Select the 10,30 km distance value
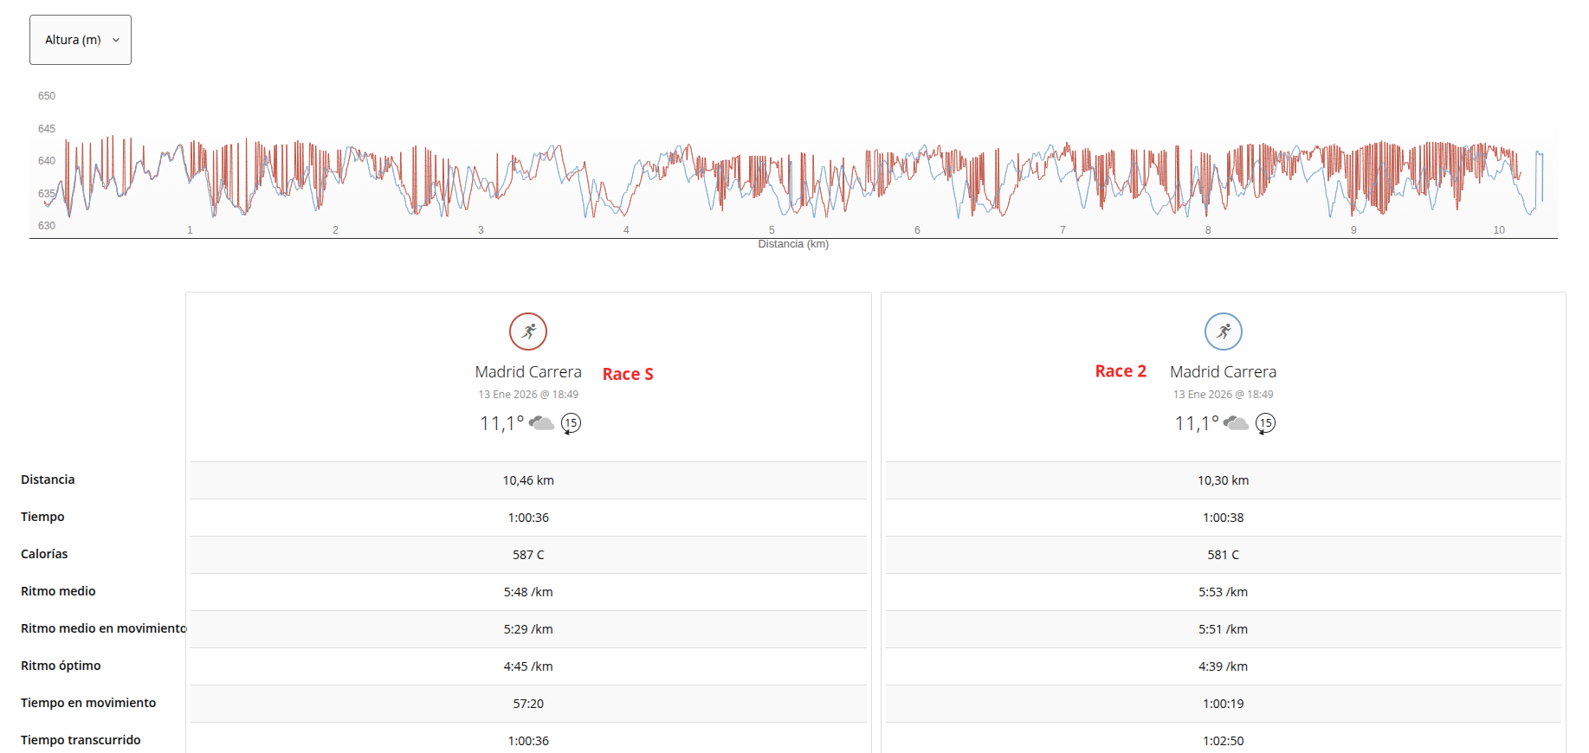 click(x=1223, y=480)
